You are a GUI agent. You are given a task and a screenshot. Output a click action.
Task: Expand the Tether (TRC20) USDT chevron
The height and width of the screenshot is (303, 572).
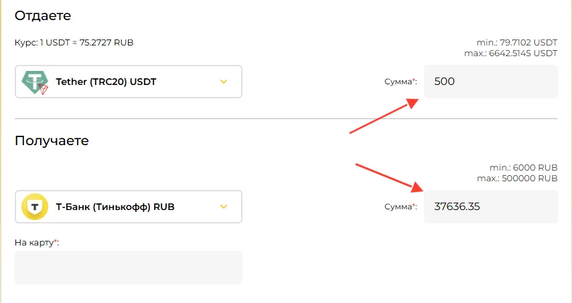224,82
